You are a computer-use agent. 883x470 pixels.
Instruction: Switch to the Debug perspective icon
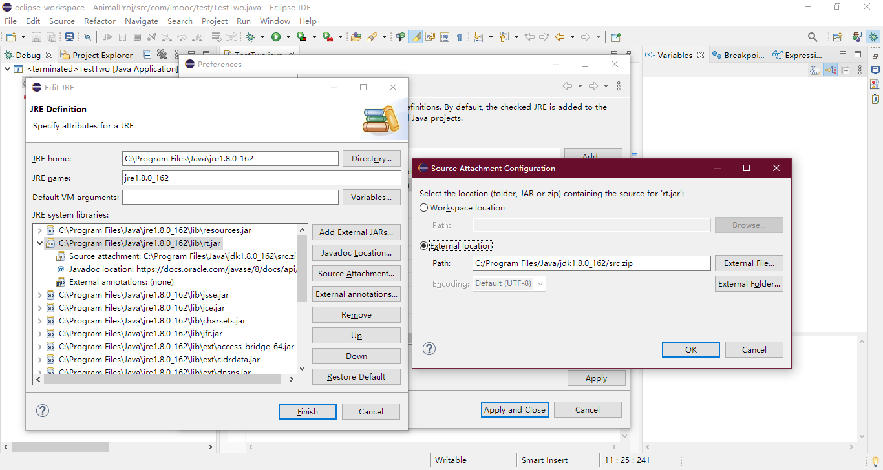click(872, 37)
